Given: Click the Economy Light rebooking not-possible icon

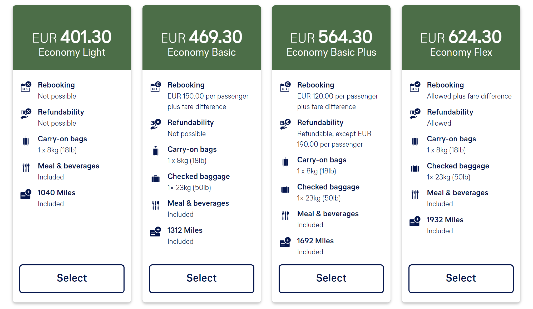Looking at the screenshot, I should tap(26, 86).
